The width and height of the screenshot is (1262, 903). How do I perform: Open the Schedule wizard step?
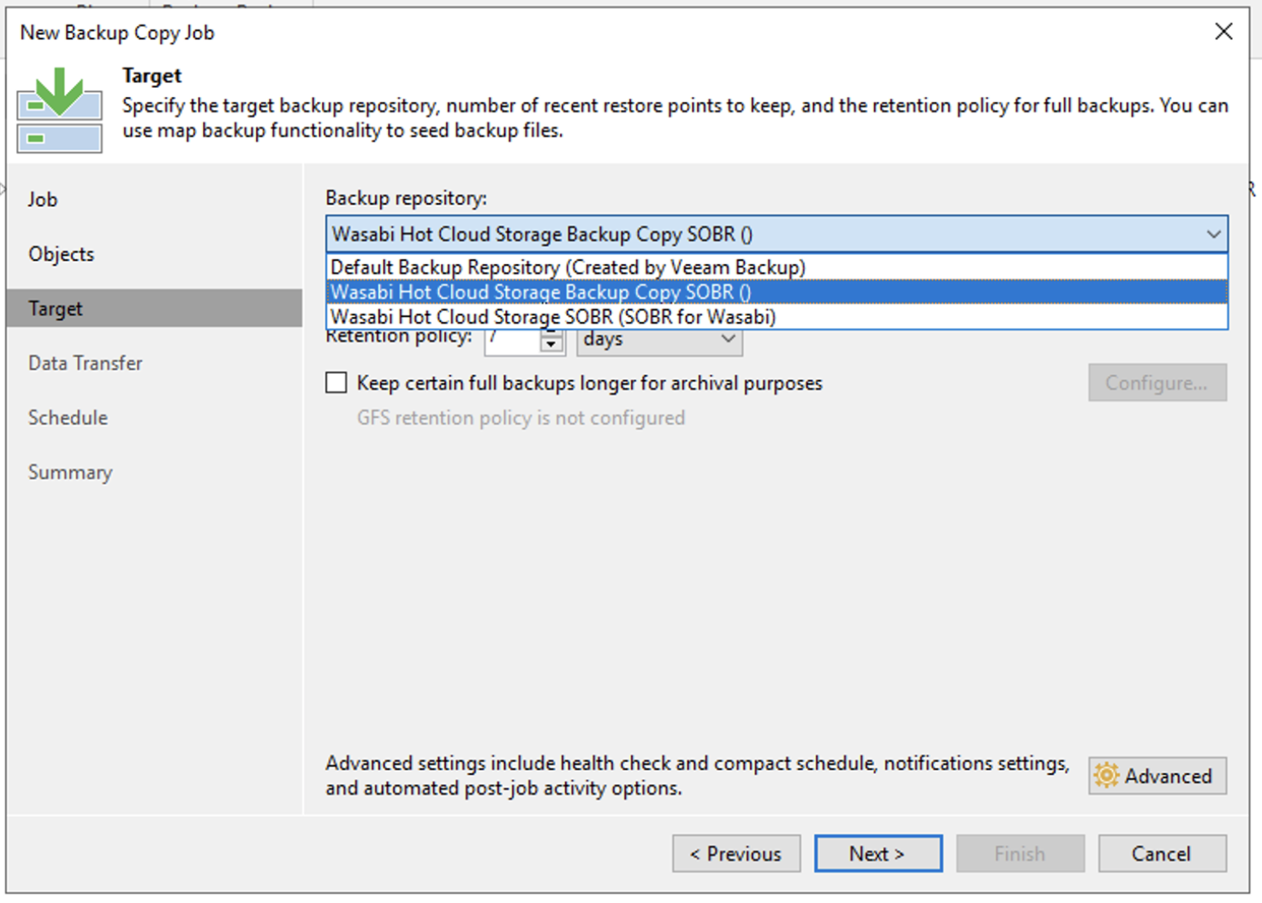point(68,418)
